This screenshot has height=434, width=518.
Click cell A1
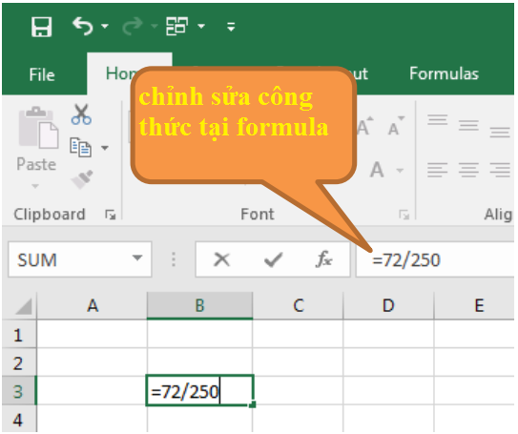tap(93, 334)
